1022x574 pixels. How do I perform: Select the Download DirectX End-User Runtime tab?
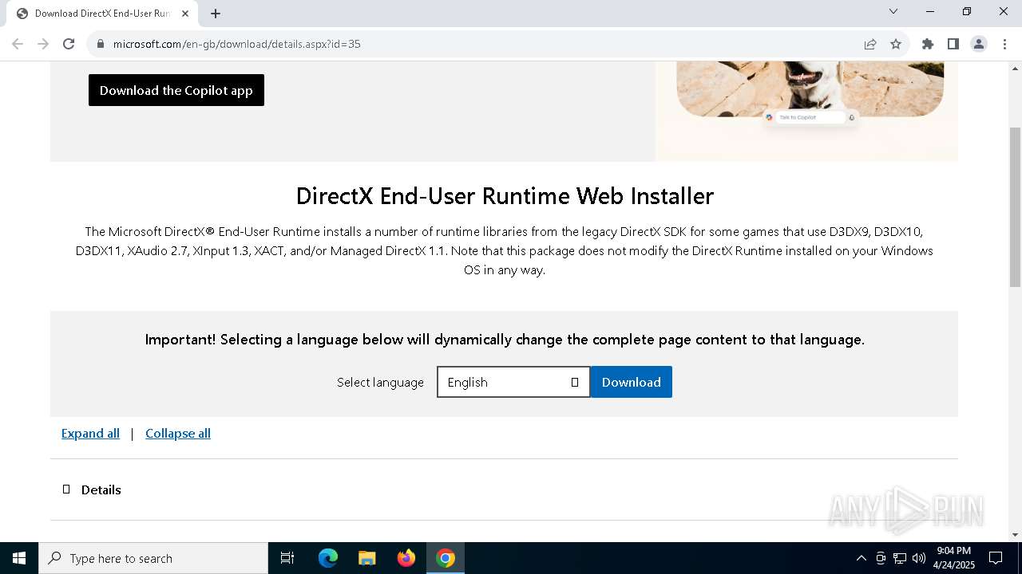tap(102, 14)
